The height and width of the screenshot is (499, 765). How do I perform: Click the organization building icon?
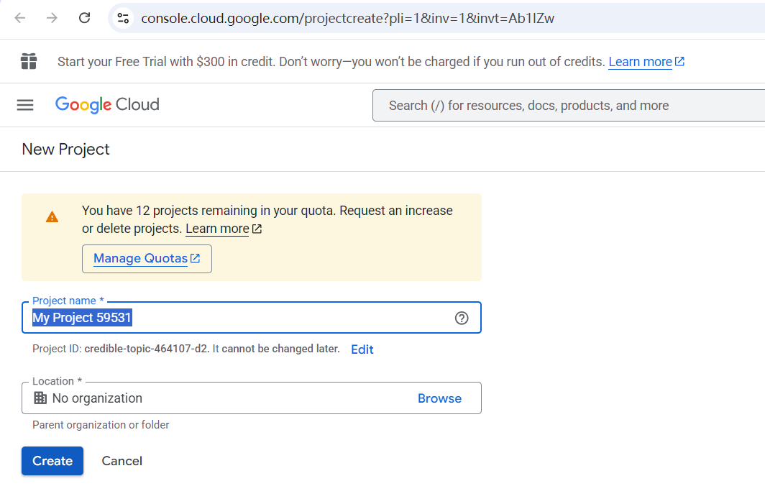(40, 398)
